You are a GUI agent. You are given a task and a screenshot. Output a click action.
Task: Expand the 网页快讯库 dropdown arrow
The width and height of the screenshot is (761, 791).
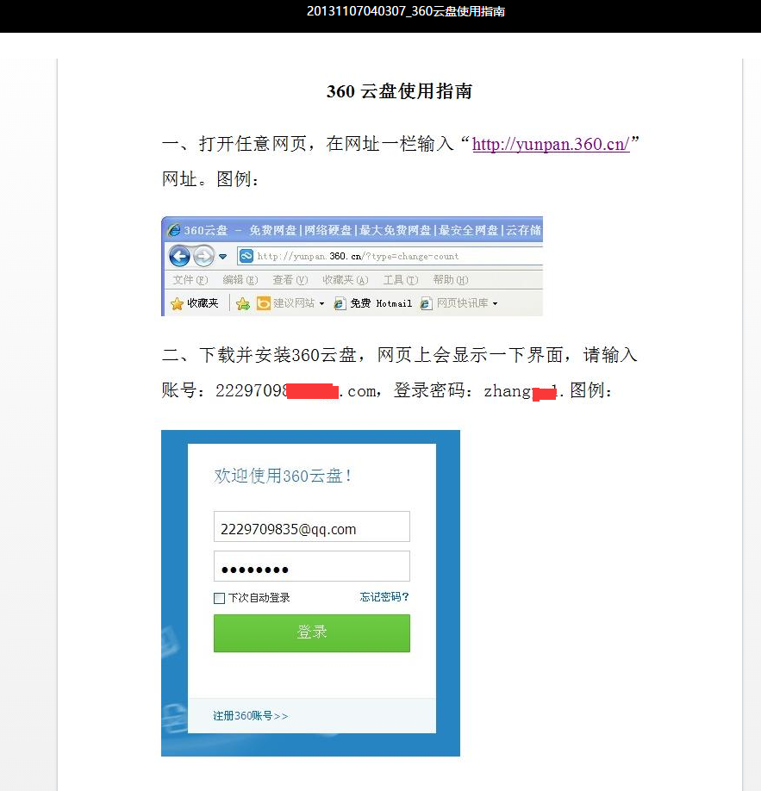click(x=495, y=303)
